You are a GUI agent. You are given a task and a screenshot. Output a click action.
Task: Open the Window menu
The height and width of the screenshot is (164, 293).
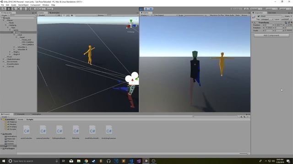[x=46, y=5]
